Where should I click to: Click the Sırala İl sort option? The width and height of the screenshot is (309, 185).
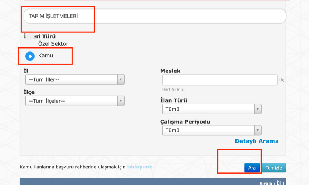pyautogui.click(x=278, y=183)
